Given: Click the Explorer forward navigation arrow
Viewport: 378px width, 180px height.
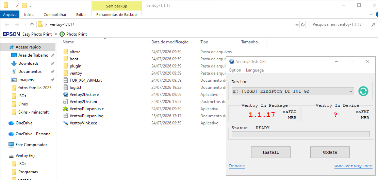Looking at the screenshot, I should [x=17, y=24].
